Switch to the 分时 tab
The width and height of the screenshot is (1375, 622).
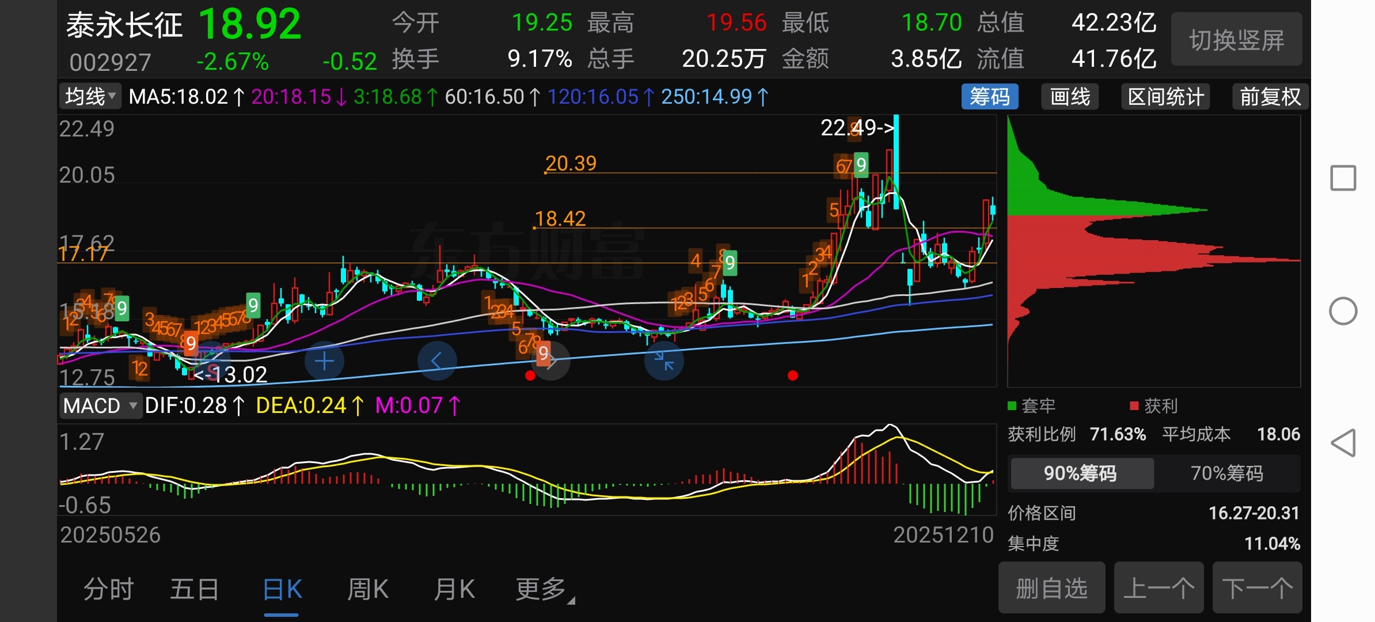point(108,590)
